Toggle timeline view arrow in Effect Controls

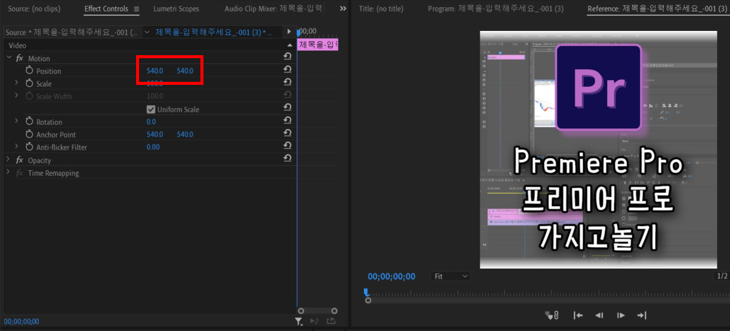coord(289,32)
